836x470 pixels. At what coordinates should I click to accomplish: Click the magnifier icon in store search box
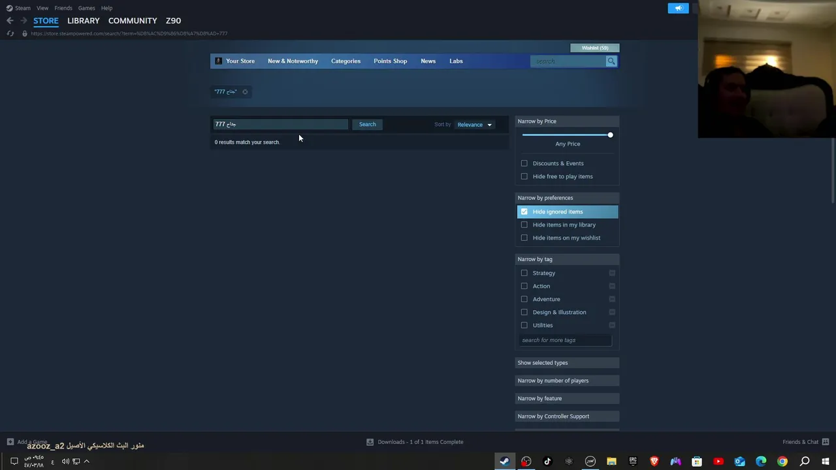click(x=611, y=61)
